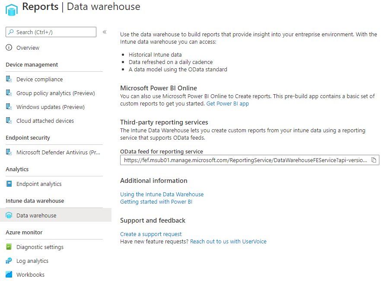Image resolution: width=385 pixels, height=281 pixels.
Task: Click Getting started with Power BI
Action: coord(156,201)
